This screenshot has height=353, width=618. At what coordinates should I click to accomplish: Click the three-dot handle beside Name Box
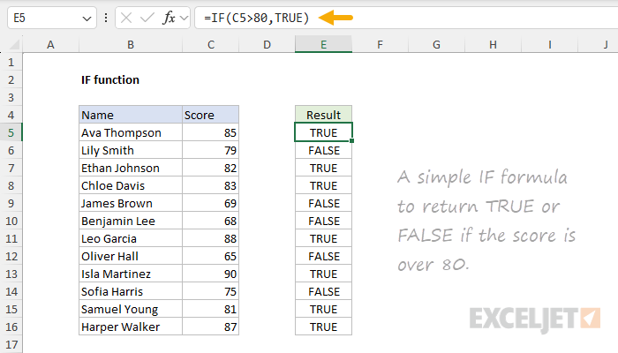[x=106, y=18]
